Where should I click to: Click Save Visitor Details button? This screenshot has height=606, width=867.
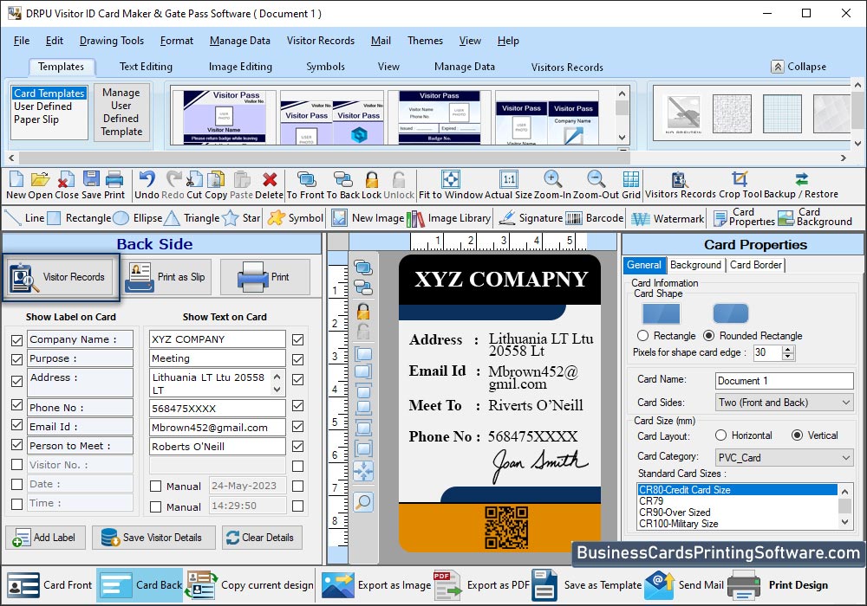point(153,538)
